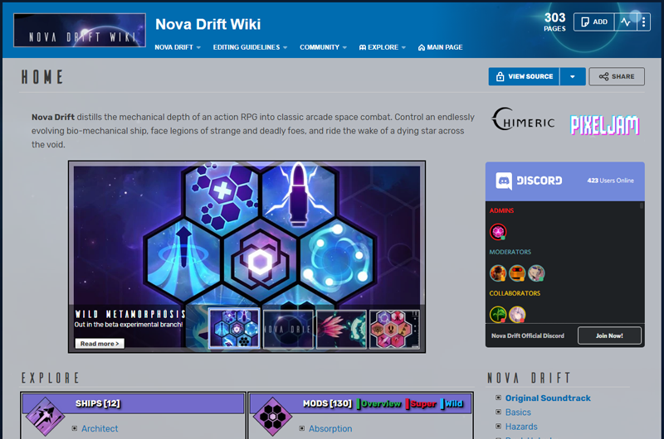
Task: Select the pink hexagons slider thumbnail
Action: tap(395, 329)
